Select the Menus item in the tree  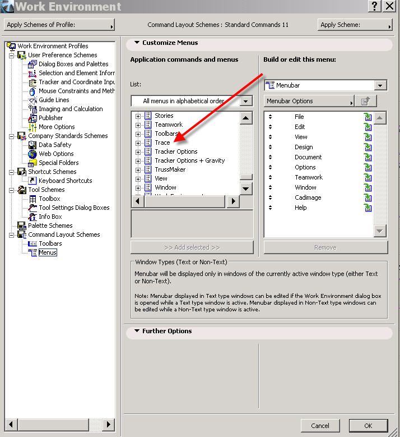[x=48, y=252]
